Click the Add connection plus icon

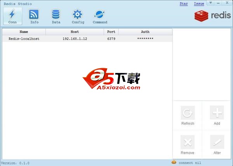[217, 113]
